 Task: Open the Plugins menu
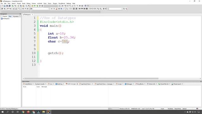55,3
